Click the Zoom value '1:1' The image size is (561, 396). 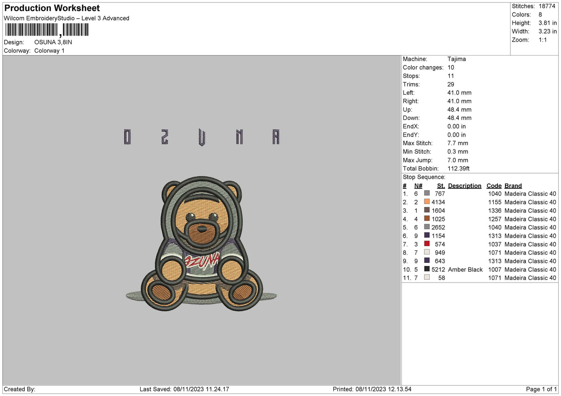click(542, 40)
